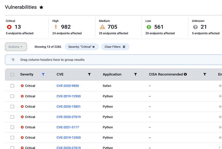The width and height of the screenshot is (222, 149).
Task: Star the Vulnerabilities page as favorite
Action: pyautogui.click(x=41, y=7)
